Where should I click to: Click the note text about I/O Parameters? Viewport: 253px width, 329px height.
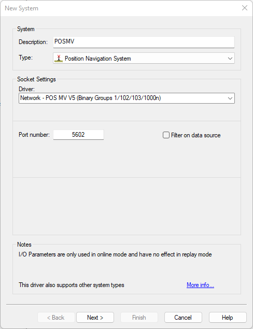coord(115,254)
